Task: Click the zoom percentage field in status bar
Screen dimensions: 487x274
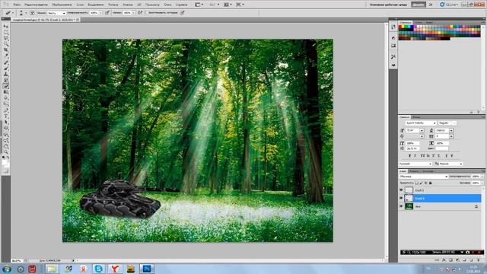Action: coord(17,260)
